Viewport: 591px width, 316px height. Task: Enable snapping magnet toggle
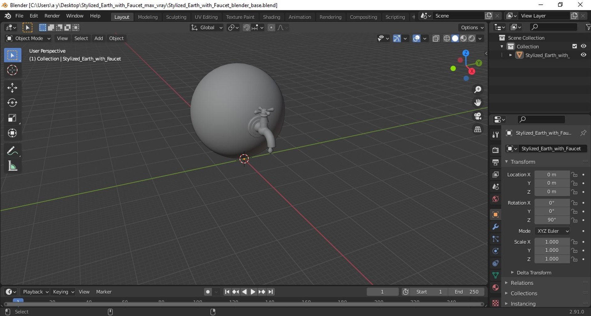point(246,28)
